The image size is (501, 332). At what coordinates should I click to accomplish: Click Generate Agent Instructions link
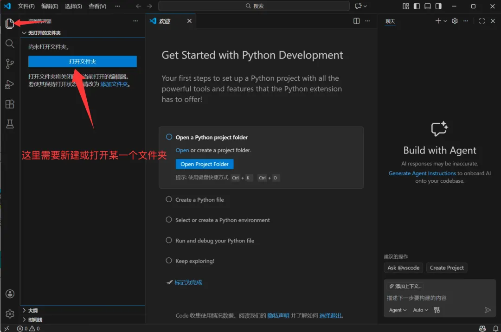pyautogui.click(x=422, y=173)
